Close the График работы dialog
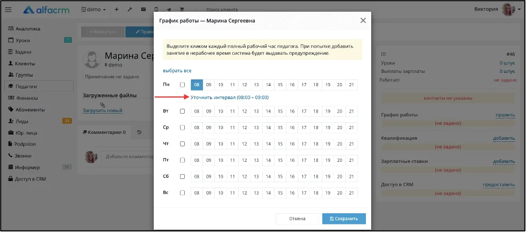The image size is (526, 232). (363, 20)
